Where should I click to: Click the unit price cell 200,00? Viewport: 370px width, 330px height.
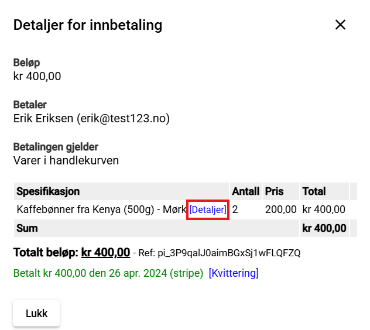(x=280, y=209)
